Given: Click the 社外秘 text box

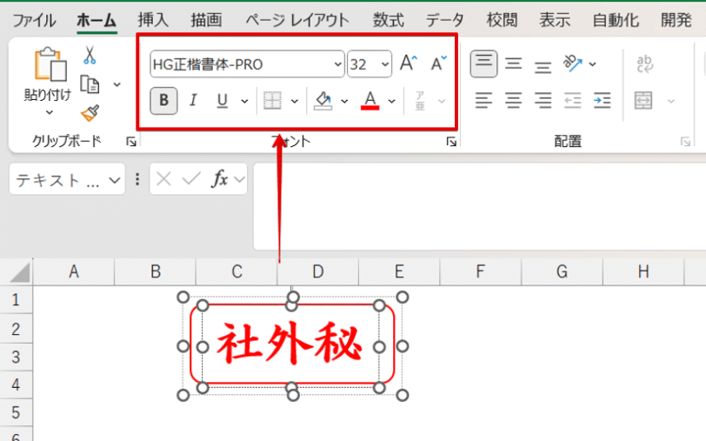Looking at the screenshot, I should click(x=292, y=345).
